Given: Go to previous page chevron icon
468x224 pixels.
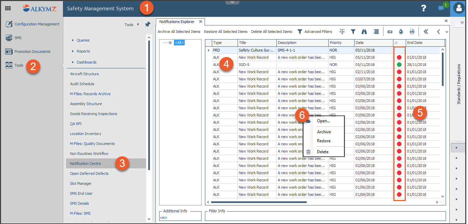Looking at the screenshot, I should coord(438,32).
